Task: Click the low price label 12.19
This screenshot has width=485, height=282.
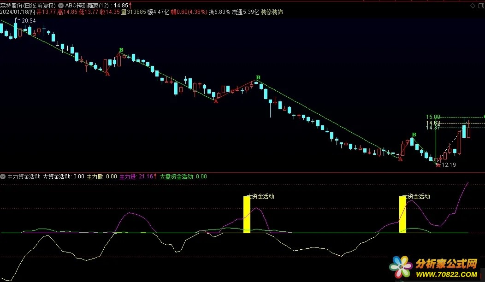Action: (x=449, y=165)
